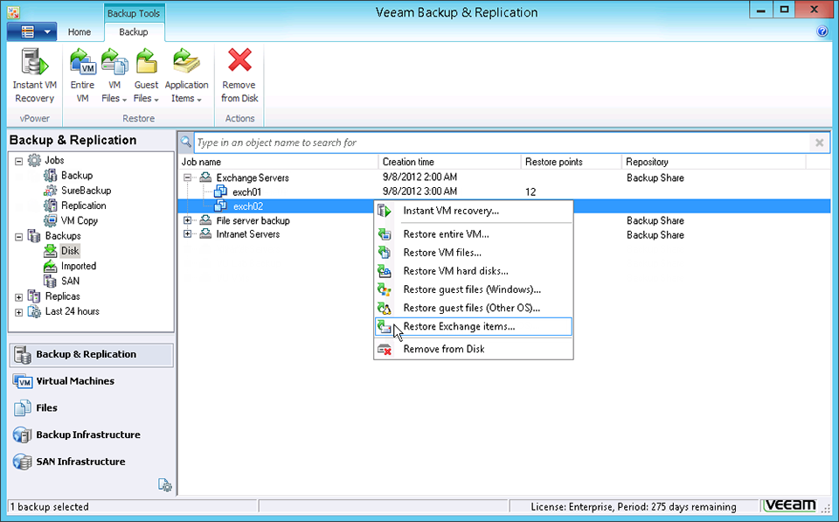Expand the Last 24 hours node
This screenshot has width=839, height=522.
tap(18, 311)
